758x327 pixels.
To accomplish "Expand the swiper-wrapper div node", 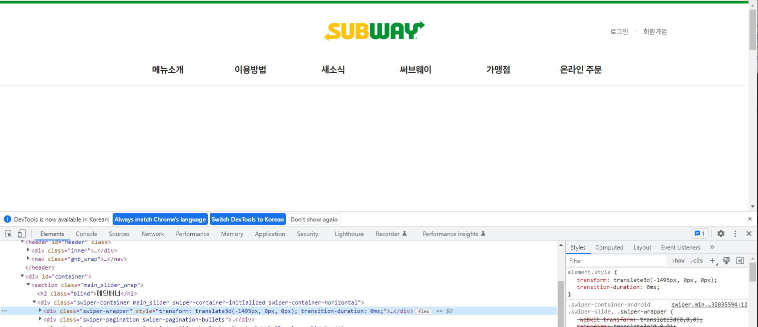I will 41,310.
